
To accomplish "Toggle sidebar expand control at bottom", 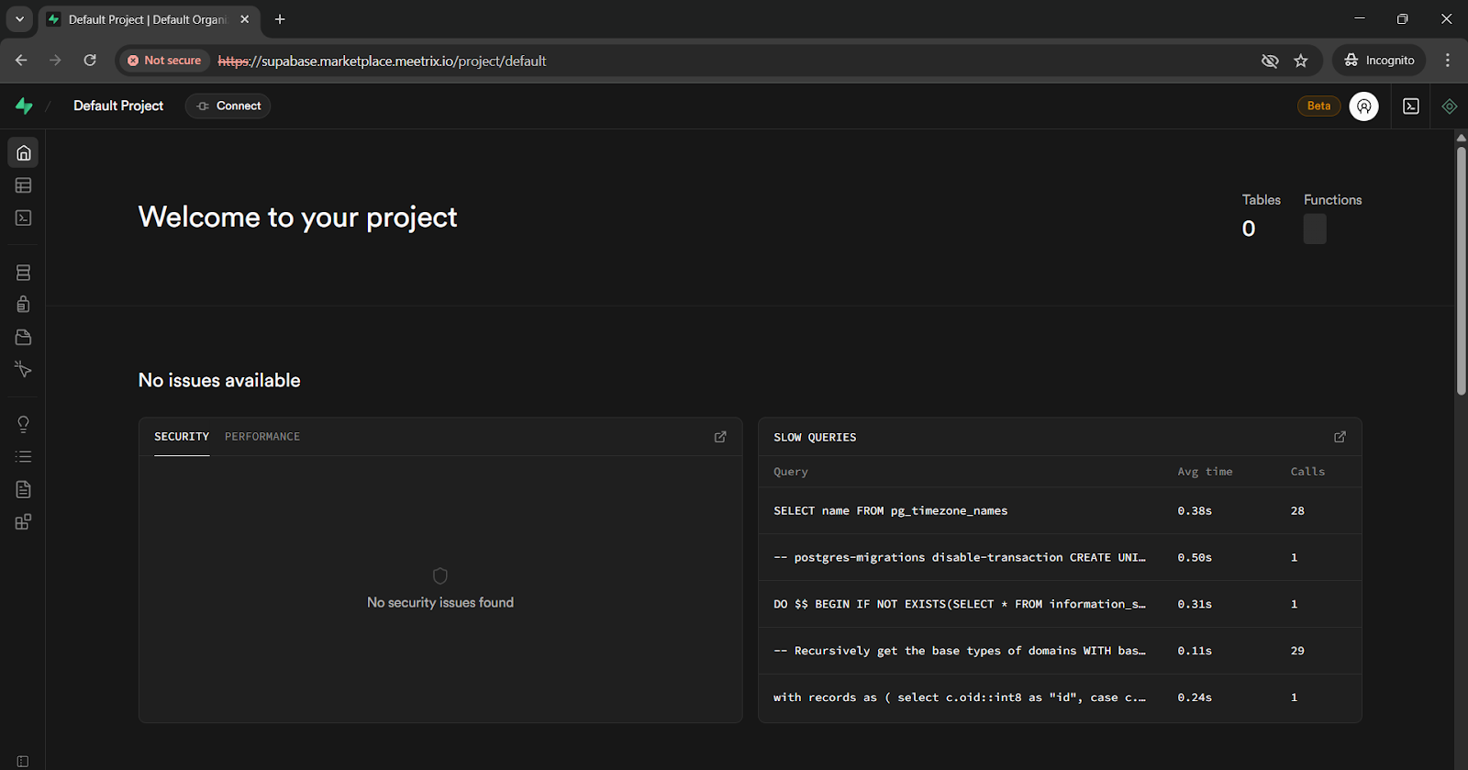I will (x=23, y=761).
